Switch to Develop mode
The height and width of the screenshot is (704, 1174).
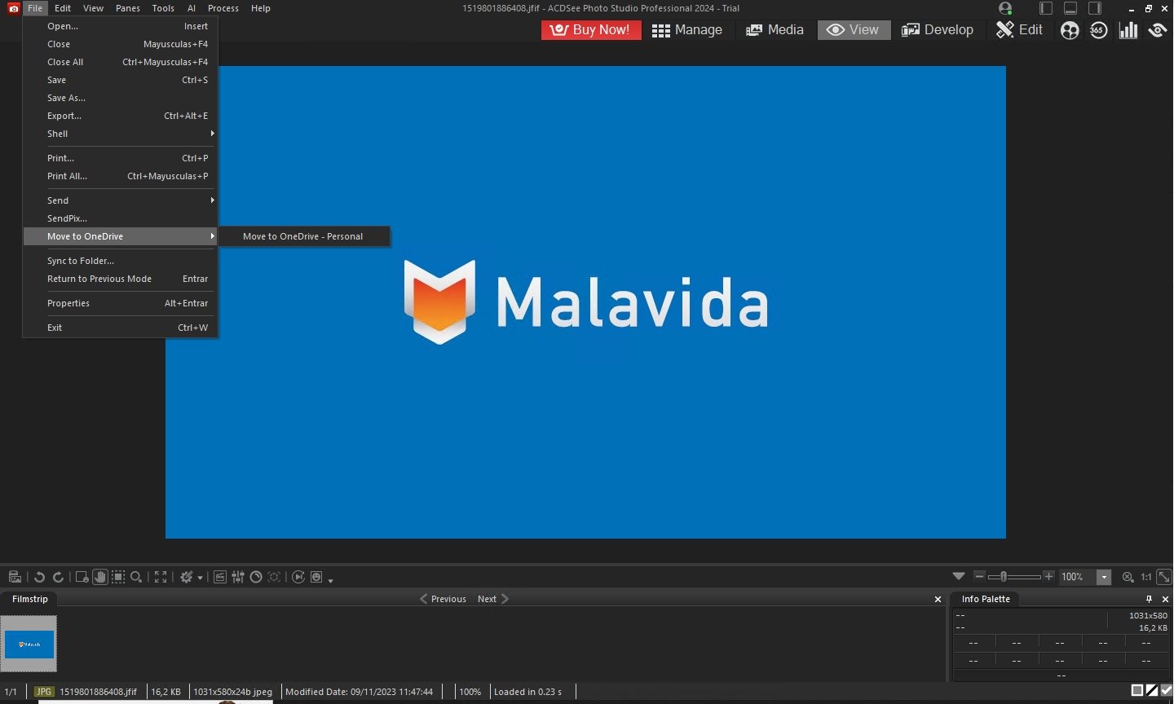937,30
